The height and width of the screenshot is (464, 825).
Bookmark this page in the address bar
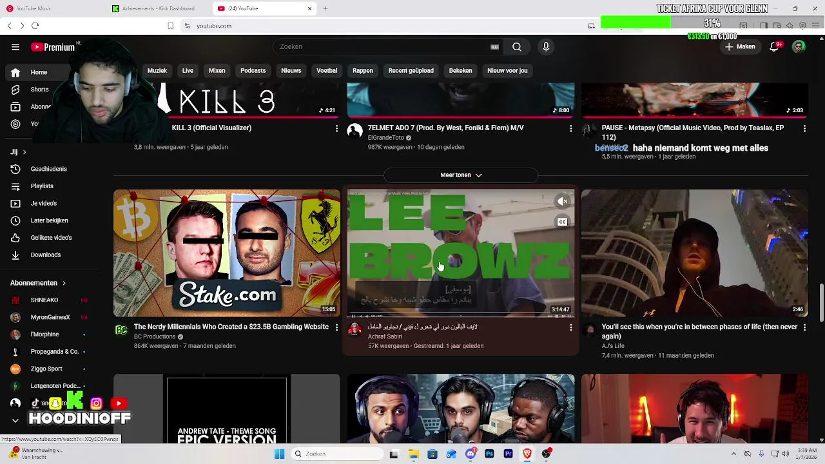click(x=170, y=26)
